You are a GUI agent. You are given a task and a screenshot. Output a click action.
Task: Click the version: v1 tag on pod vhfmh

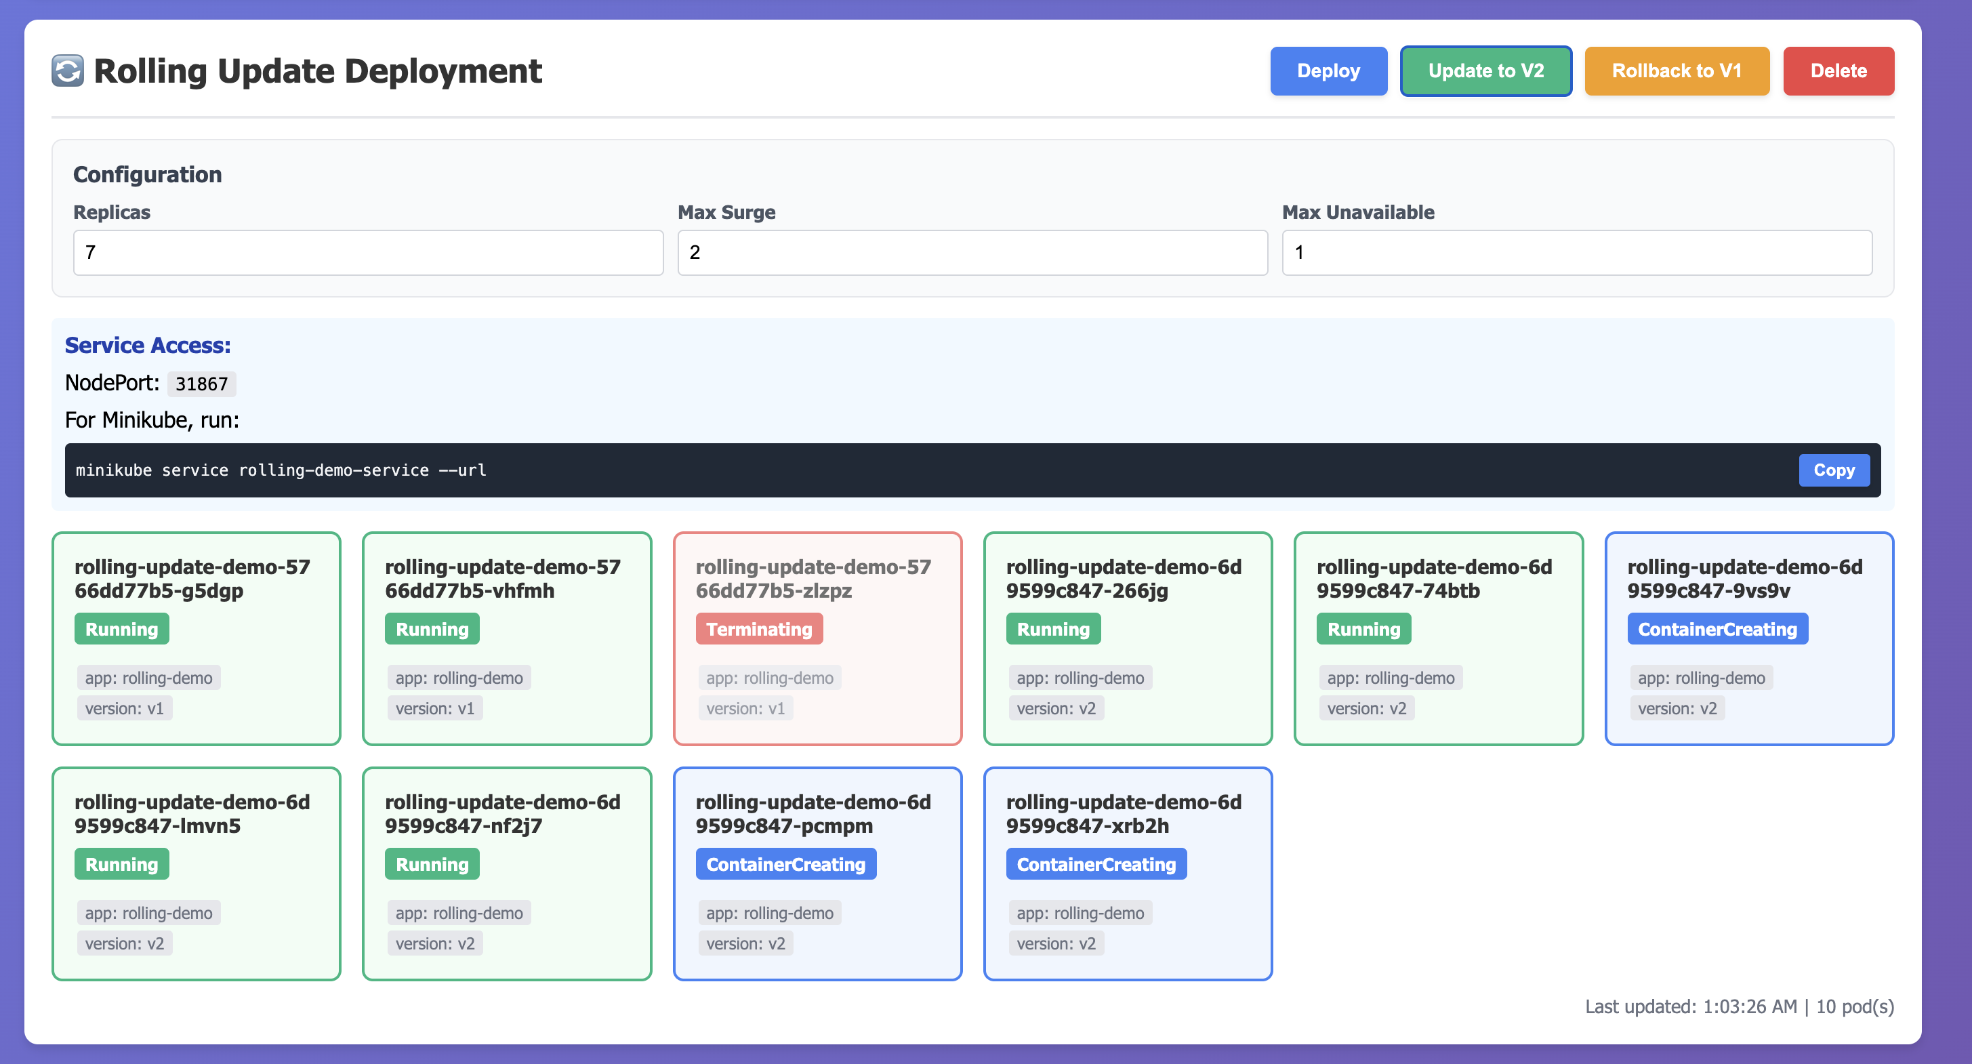tap(435, 708)
